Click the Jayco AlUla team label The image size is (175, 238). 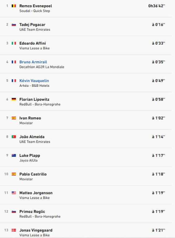28,161
